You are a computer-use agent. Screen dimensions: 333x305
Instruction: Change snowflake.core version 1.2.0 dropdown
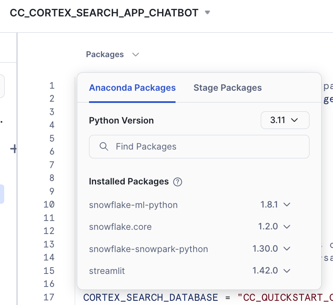[274, 226]
